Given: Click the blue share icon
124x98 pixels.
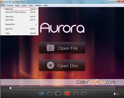Looking at the screenshot, I should [42, 93].
